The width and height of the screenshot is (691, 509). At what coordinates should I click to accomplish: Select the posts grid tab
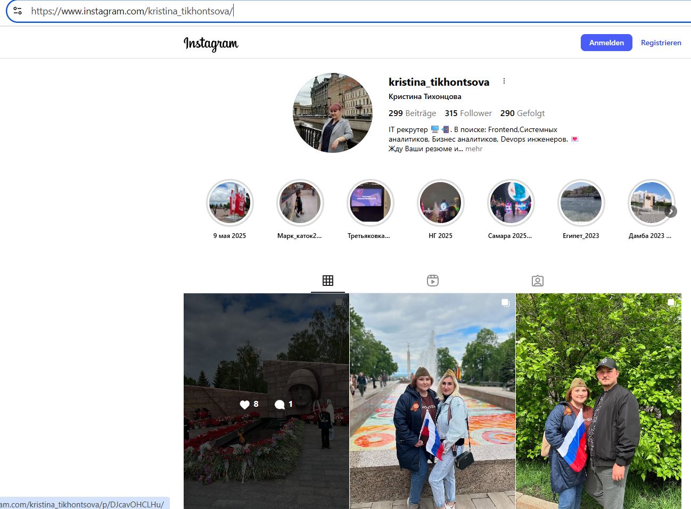pyautogui.click(x=328, y=281)
